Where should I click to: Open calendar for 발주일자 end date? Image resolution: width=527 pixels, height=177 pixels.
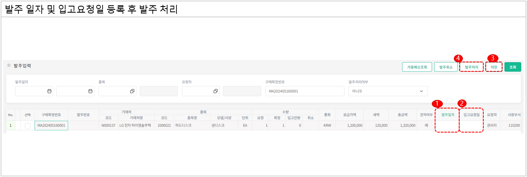tap(90, 91)
